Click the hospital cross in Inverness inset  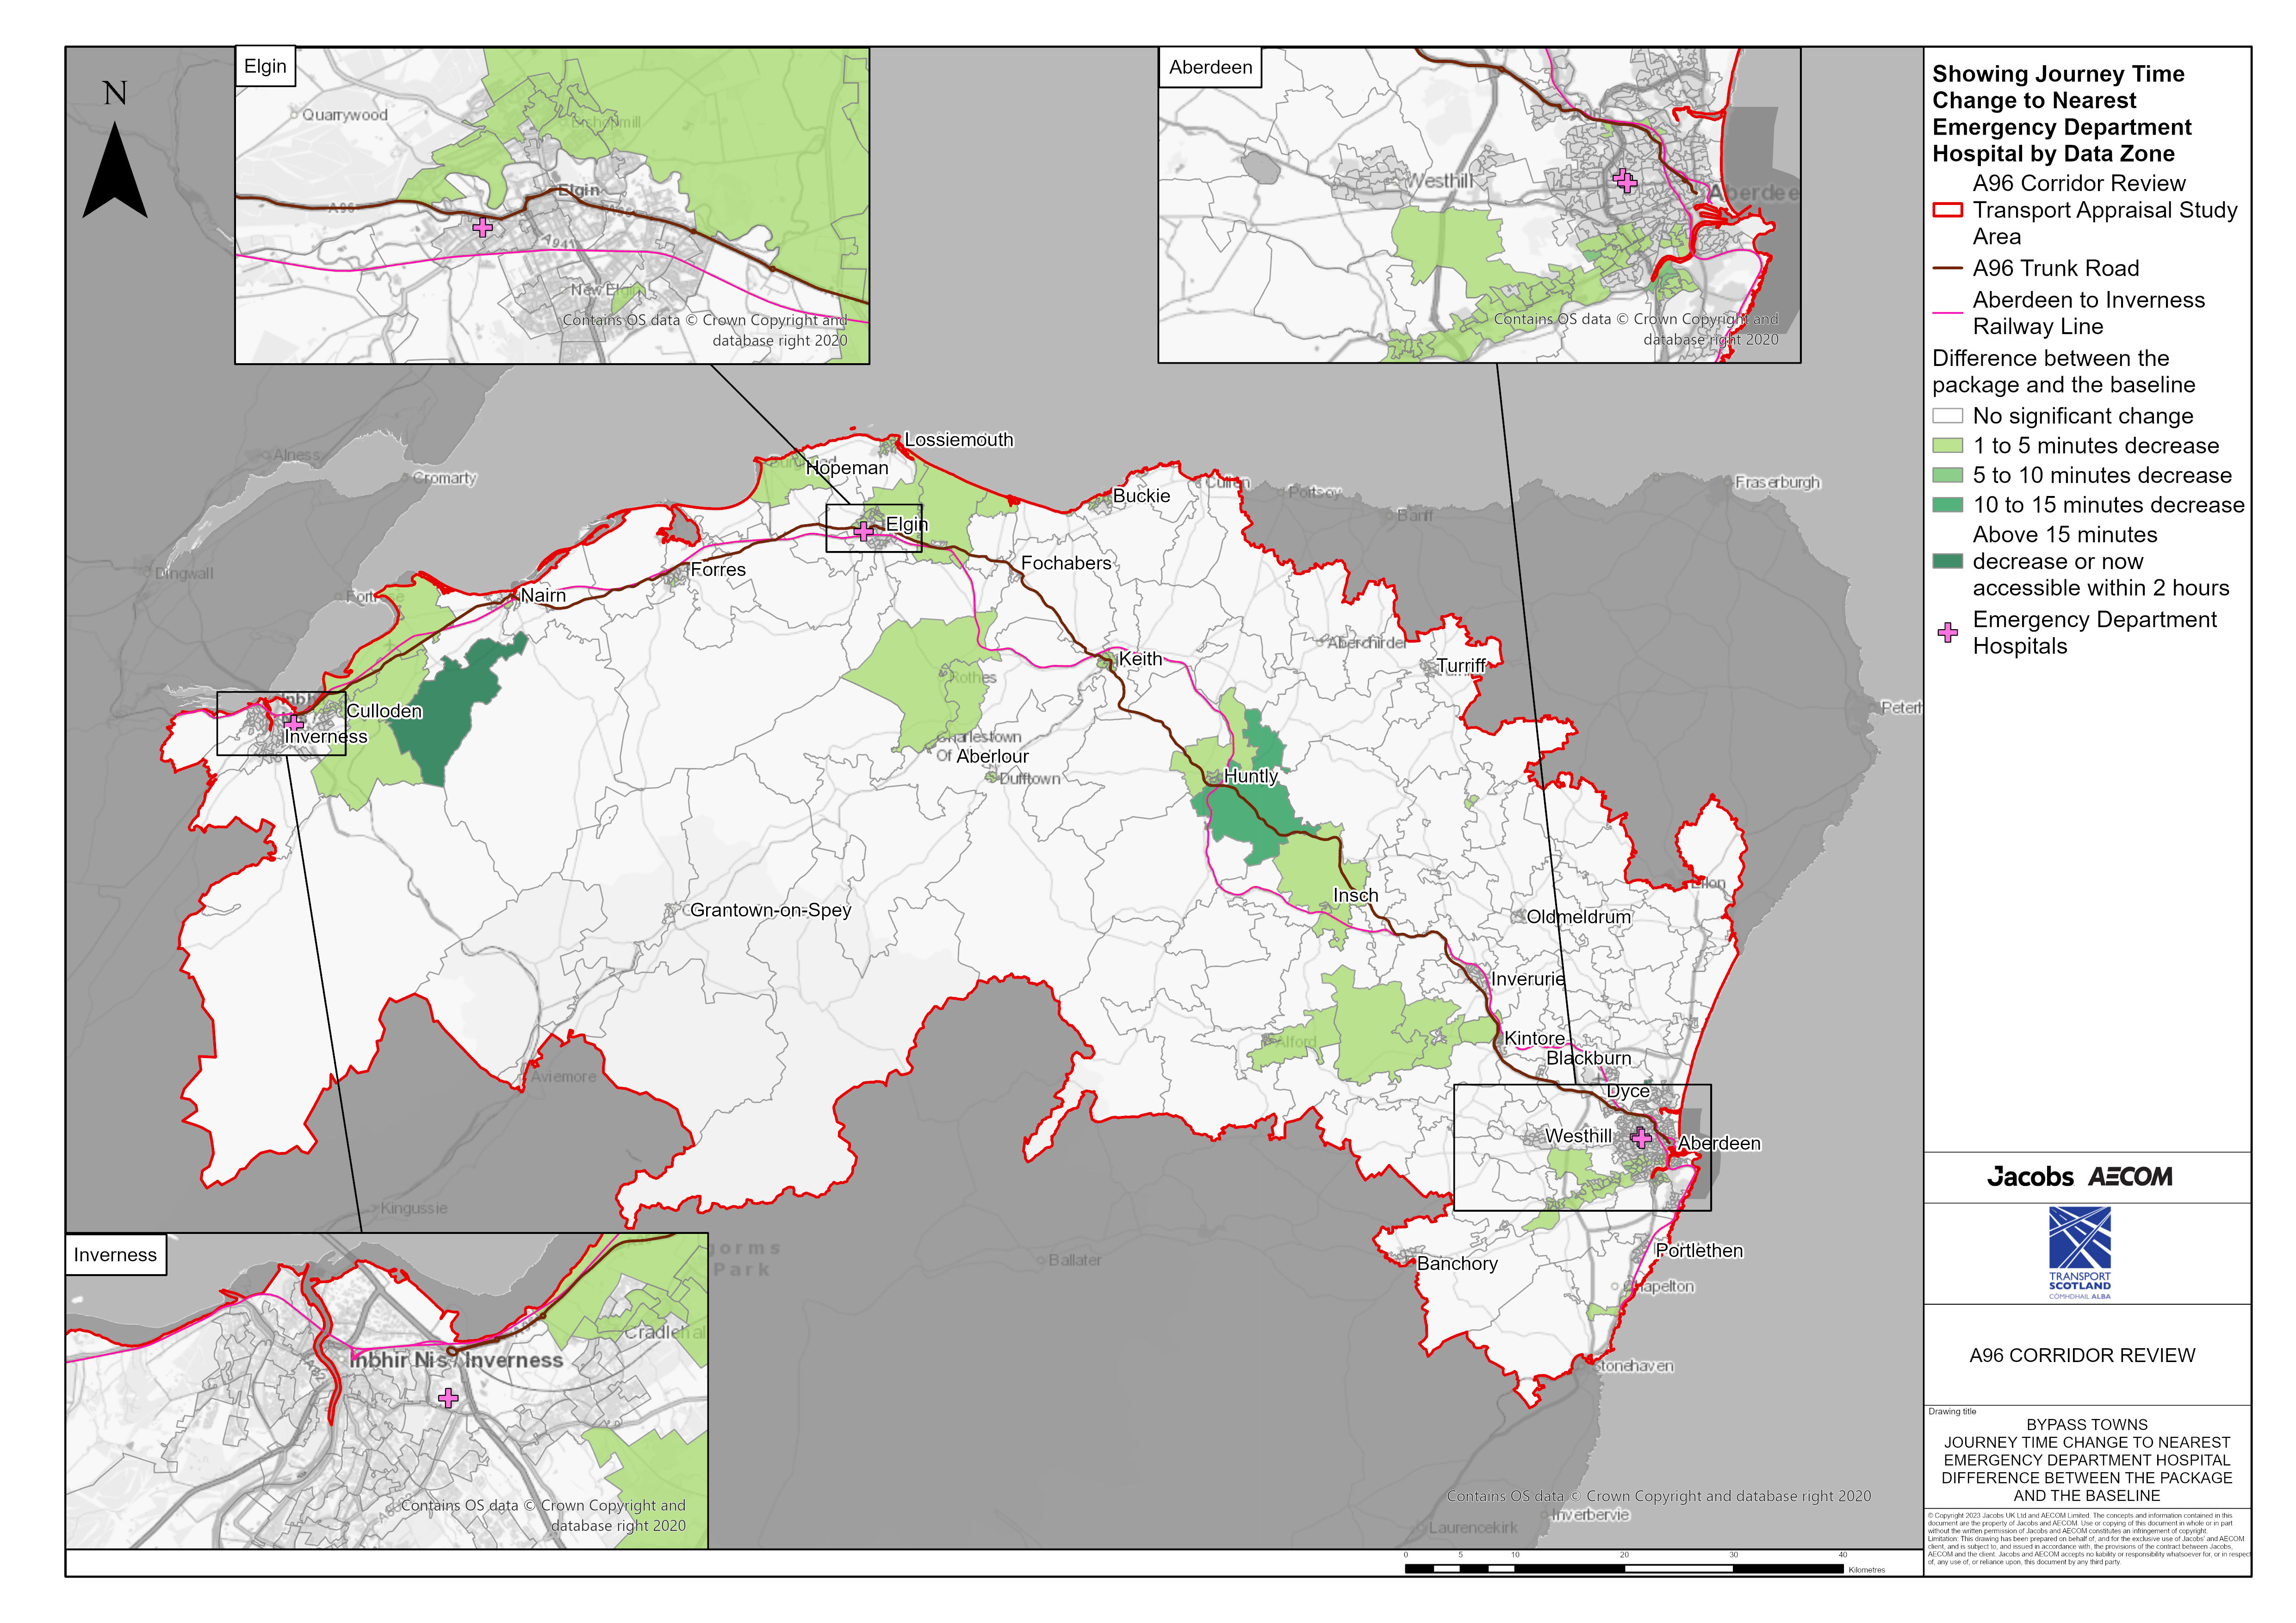[448, 1397]
